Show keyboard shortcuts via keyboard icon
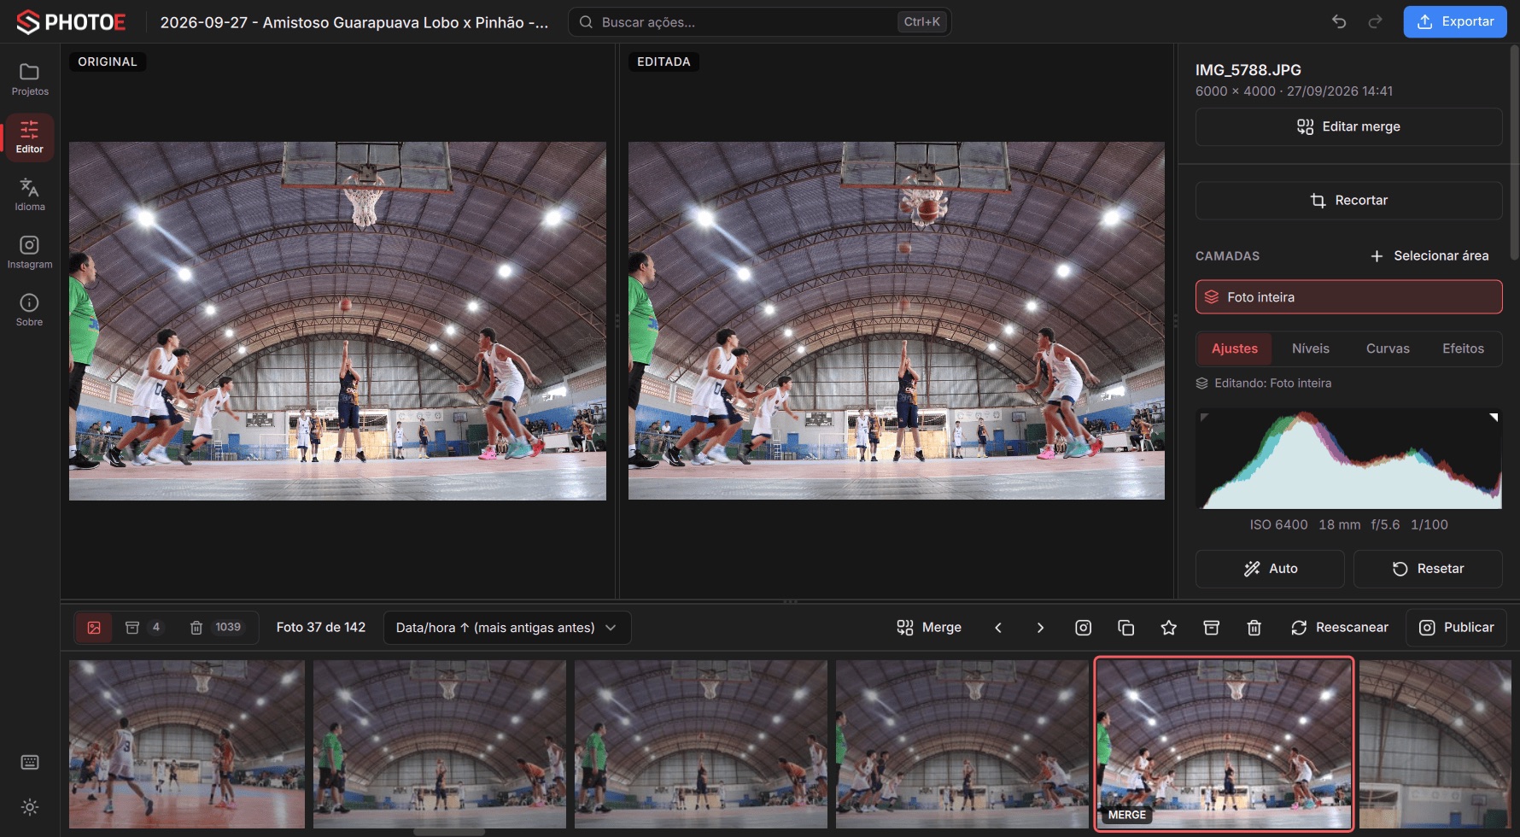 point(30,763)
